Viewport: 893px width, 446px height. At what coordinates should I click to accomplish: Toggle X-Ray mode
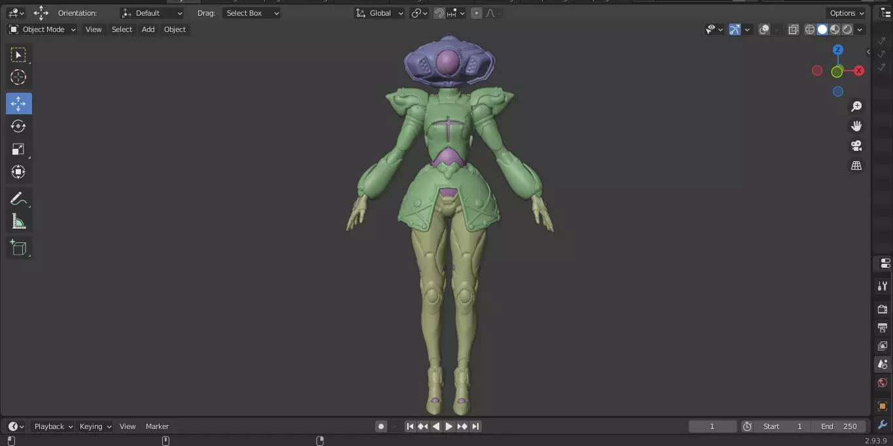tap(794, 29)
